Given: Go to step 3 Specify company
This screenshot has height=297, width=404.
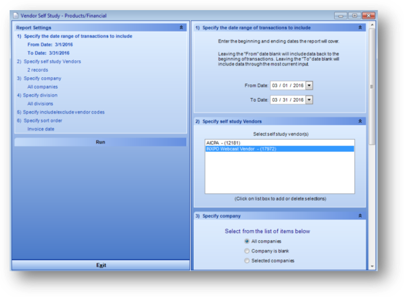Looking at the screenshot, I should tap(39, 78).
